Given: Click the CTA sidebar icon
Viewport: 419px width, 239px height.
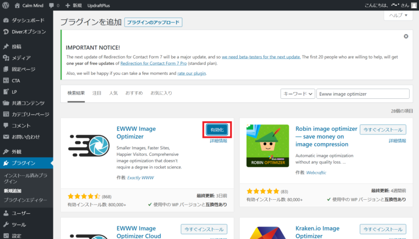Looking at the screenshot, I should tap(6, 81).
